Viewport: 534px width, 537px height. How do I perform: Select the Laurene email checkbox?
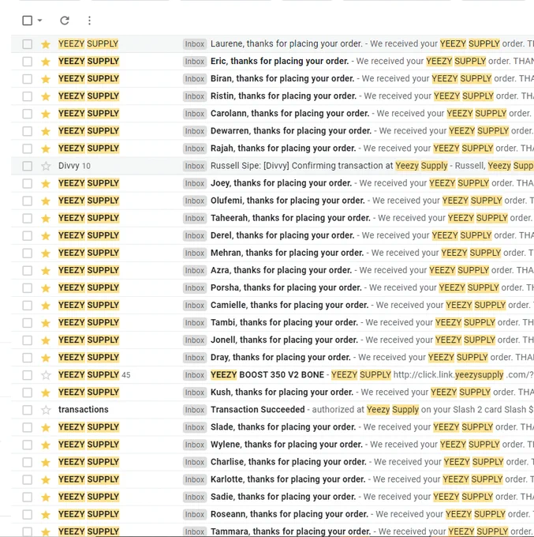coord(28,44)
